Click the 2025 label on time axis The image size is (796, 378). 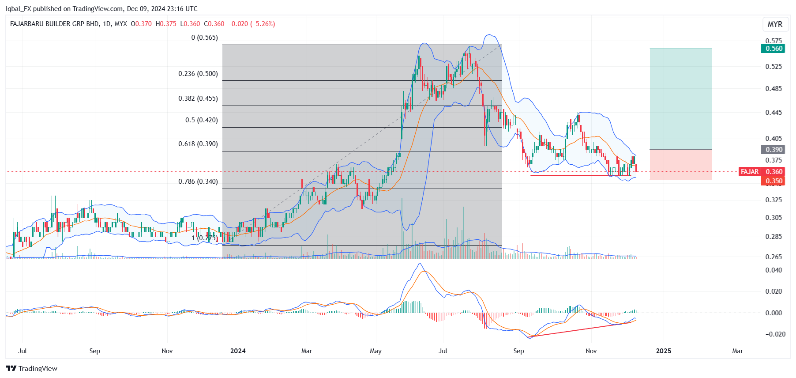(x=663, y=351)
